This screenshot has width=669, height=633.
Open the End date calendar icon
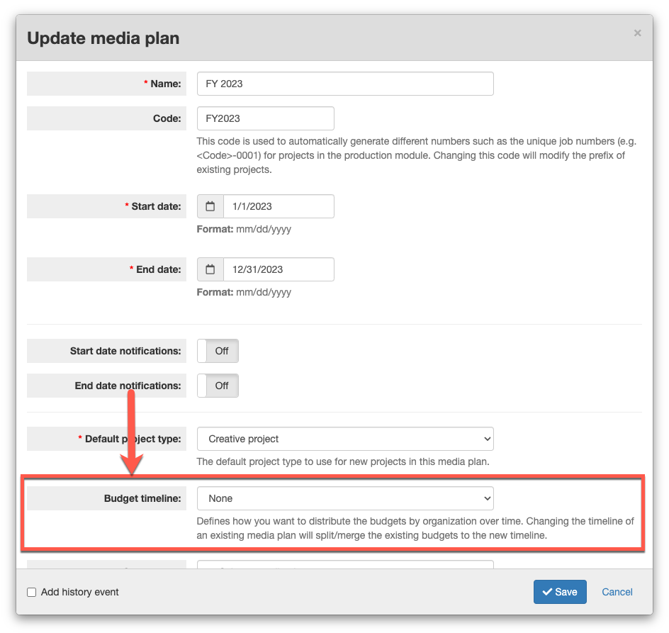210,269
